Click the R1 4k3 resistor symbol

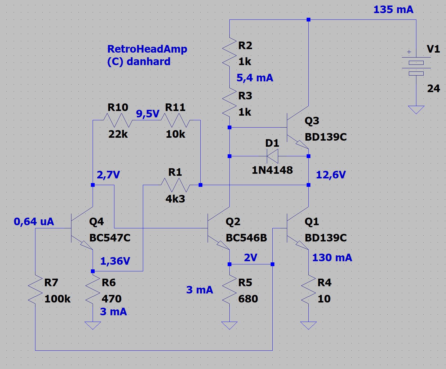pyautogui.click(x=175, y=185)
